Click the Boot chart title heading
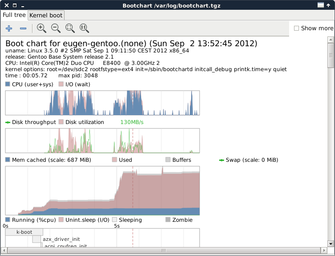 pos(131,44)
